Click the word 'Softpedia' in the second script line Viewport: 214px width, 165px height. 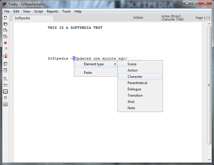(58, 58)
